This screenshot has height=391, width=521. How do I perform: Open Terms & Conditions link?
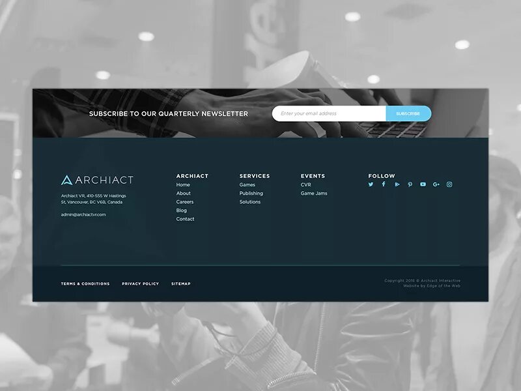[x=85, y=284]
